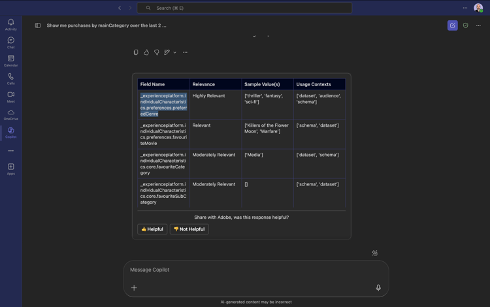Click the Not Helpful button
The height and width of the screenshot is (307, 490).
189,229
